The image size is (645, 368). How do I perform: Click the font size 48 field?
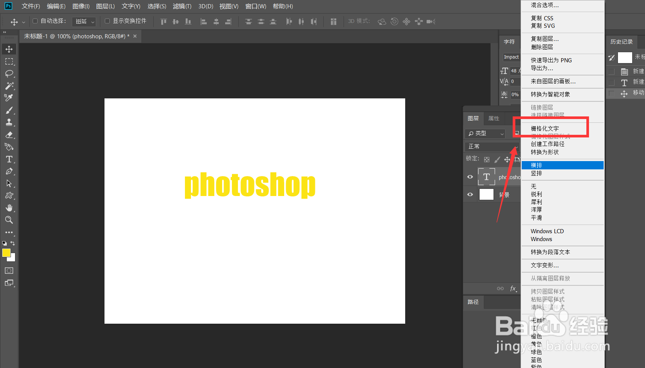coord(515,71)
